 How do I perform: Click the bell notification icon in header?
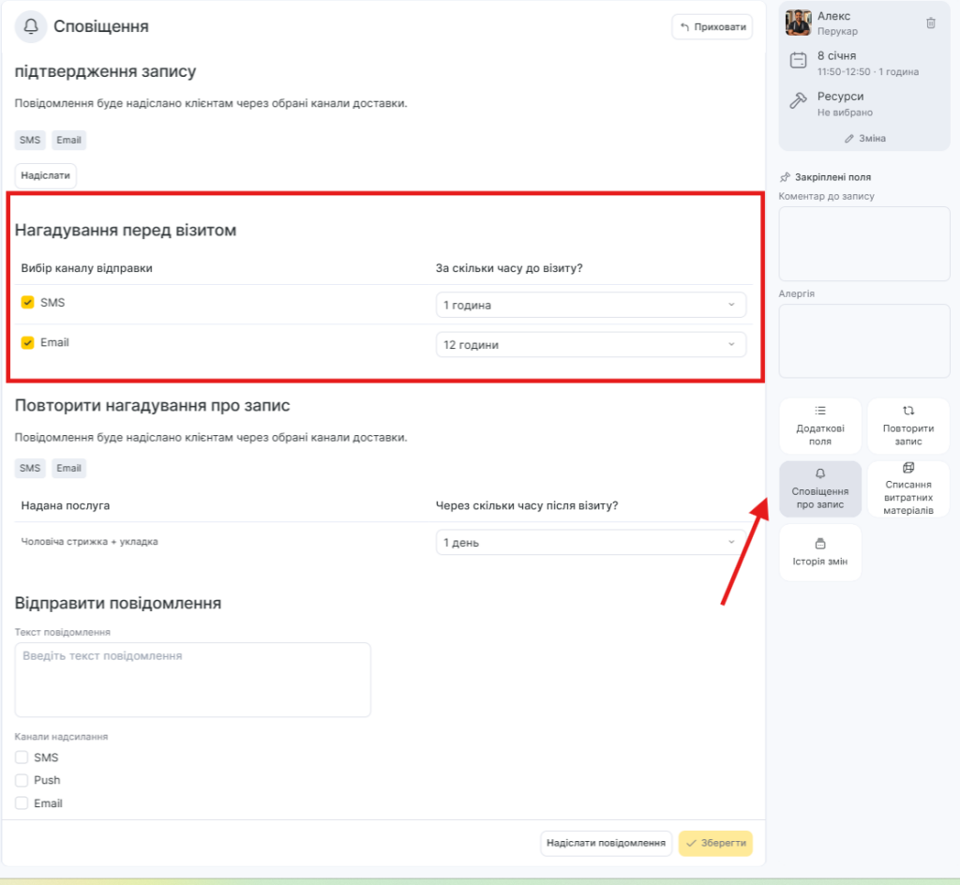coord(30,27)
